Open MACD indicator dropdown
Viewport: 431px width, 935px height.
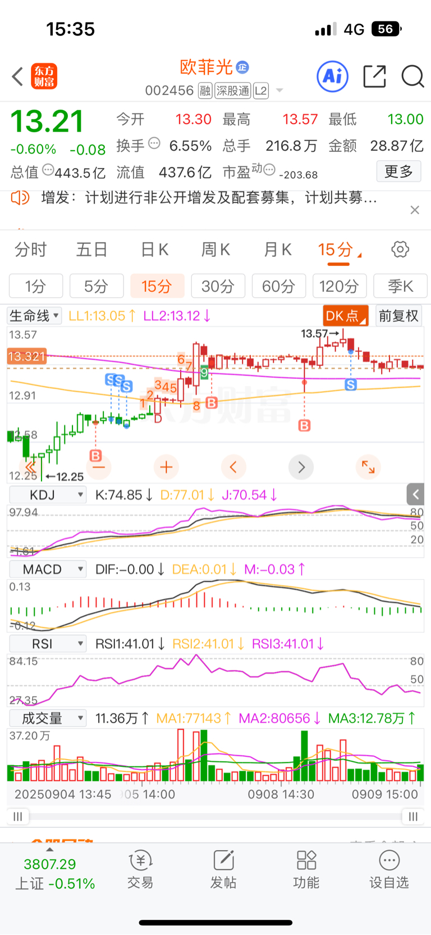(x=48, y=569)
